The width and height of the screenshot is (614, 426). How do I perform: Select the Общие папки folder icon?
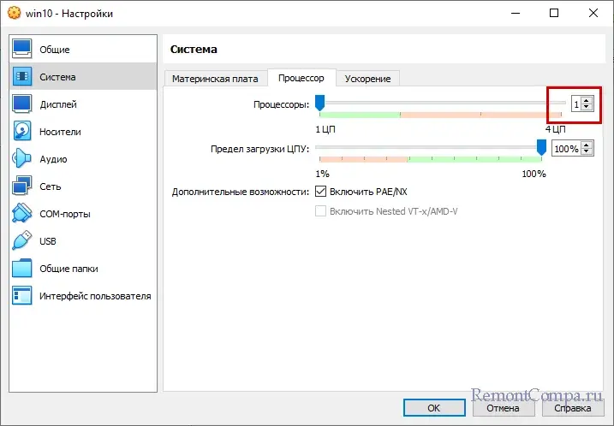tap(22, 269)
